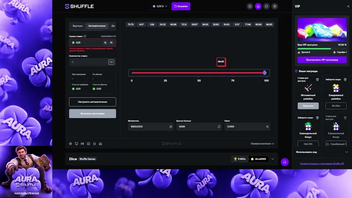Select the 4.07 result chip
This screenshot has width=352, height=198.
point(141,24)
